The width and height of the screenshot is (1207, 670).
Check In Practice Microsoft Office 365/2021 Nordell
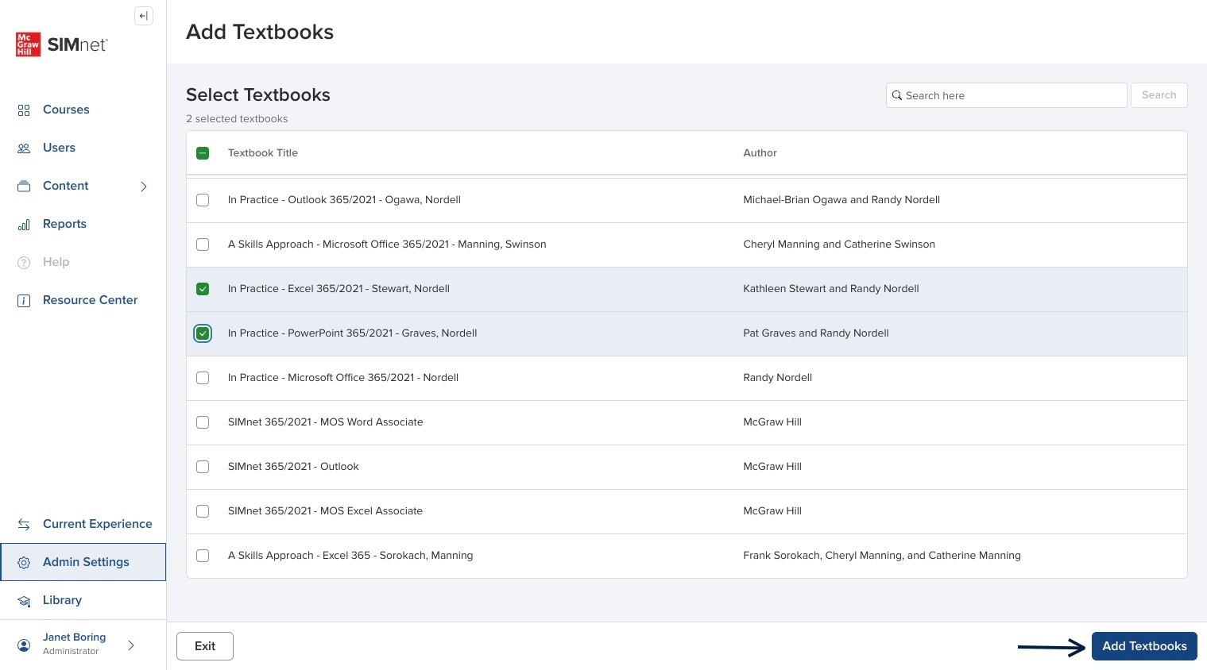203,378
